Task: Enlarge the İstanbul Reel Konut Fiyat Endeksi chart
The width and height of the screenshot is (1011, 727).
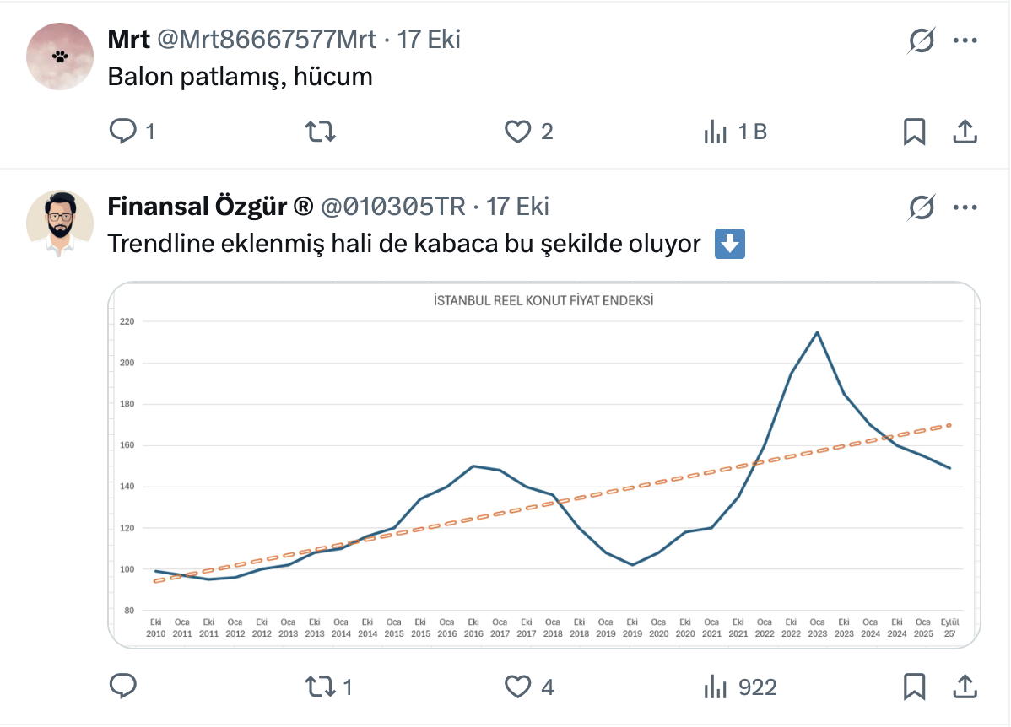Action: (x=544, y=465)
